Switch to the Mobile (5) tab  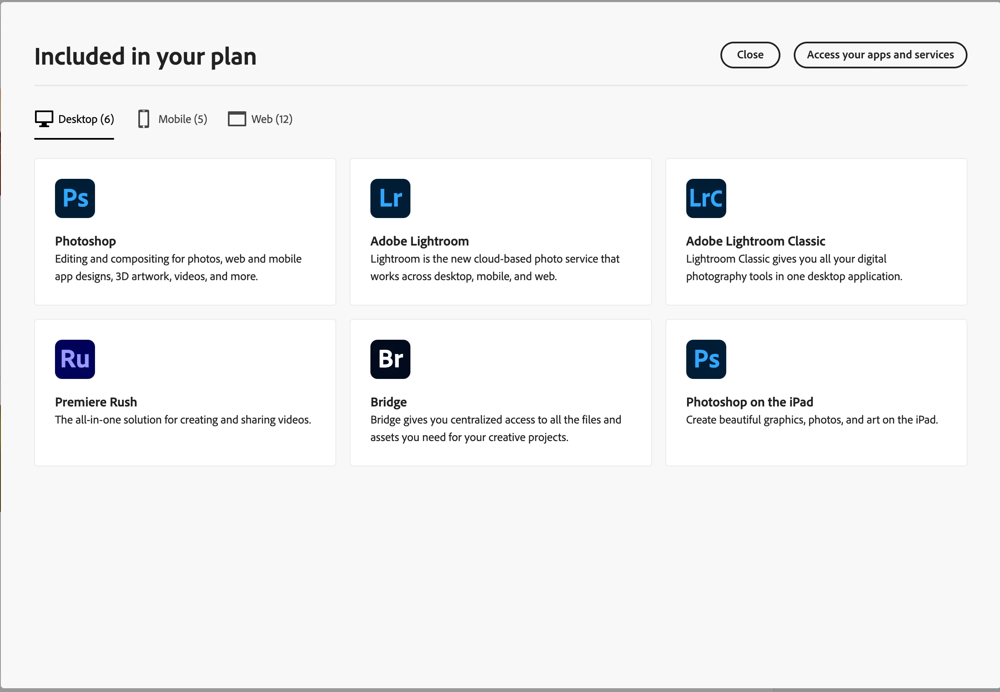(x=182, y=119)
